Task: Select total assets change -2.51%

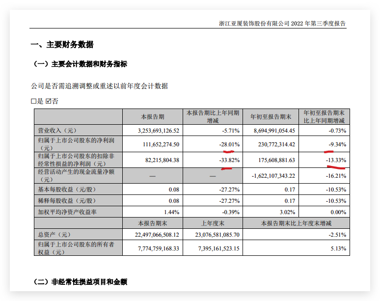Action: point(337,235)
